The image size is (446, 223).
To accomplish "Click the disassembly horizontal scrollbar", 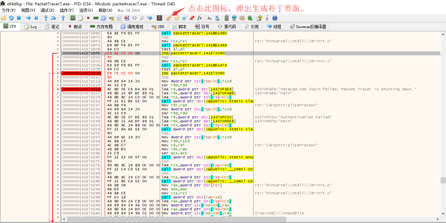I will coord(177,219).
